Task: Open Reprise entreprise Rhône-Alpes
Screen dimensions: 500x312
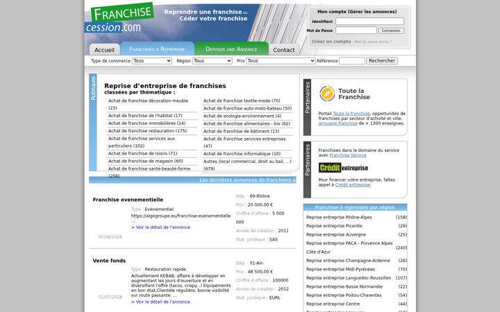Action: tap(339, 217)
